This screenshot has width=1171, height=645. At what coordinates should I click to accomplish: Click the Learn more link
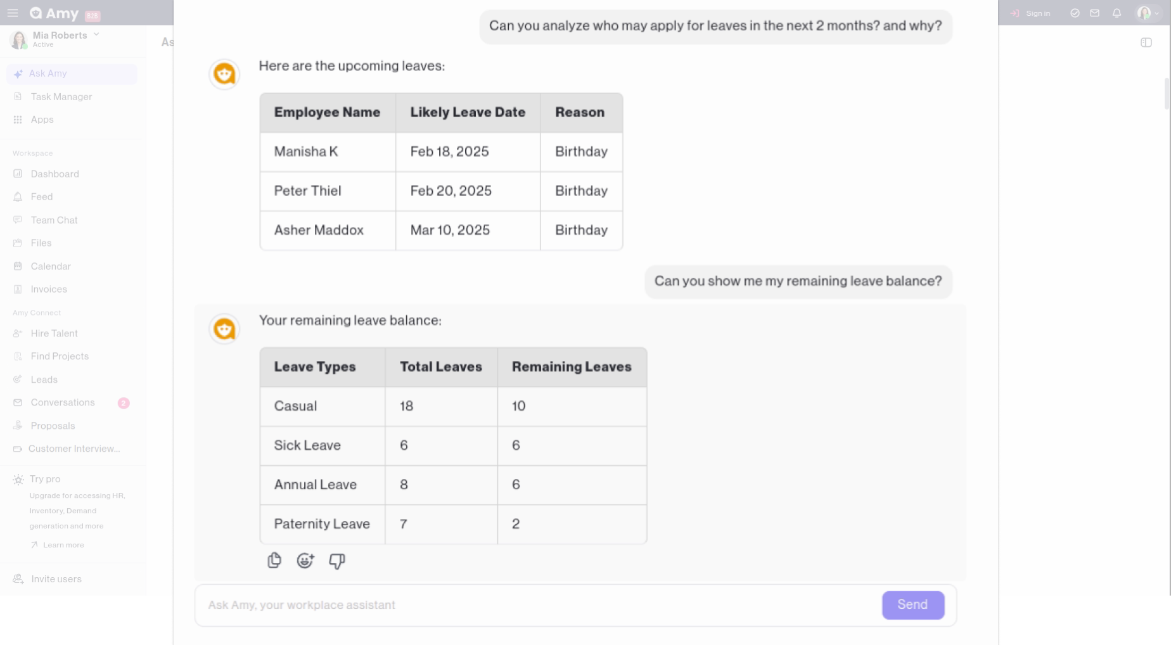click(63, 545)
